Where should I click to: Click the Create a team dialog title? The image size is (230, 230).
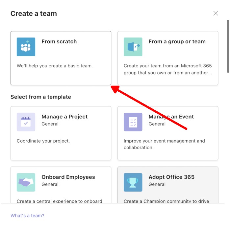pos(34,13)
